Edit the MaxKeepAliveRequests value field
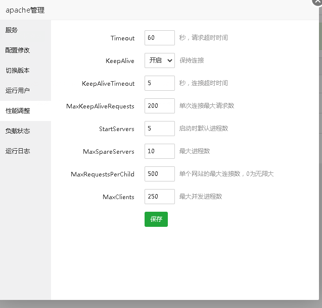The height and width of the screenshot is (308, 322). point(160,106)
